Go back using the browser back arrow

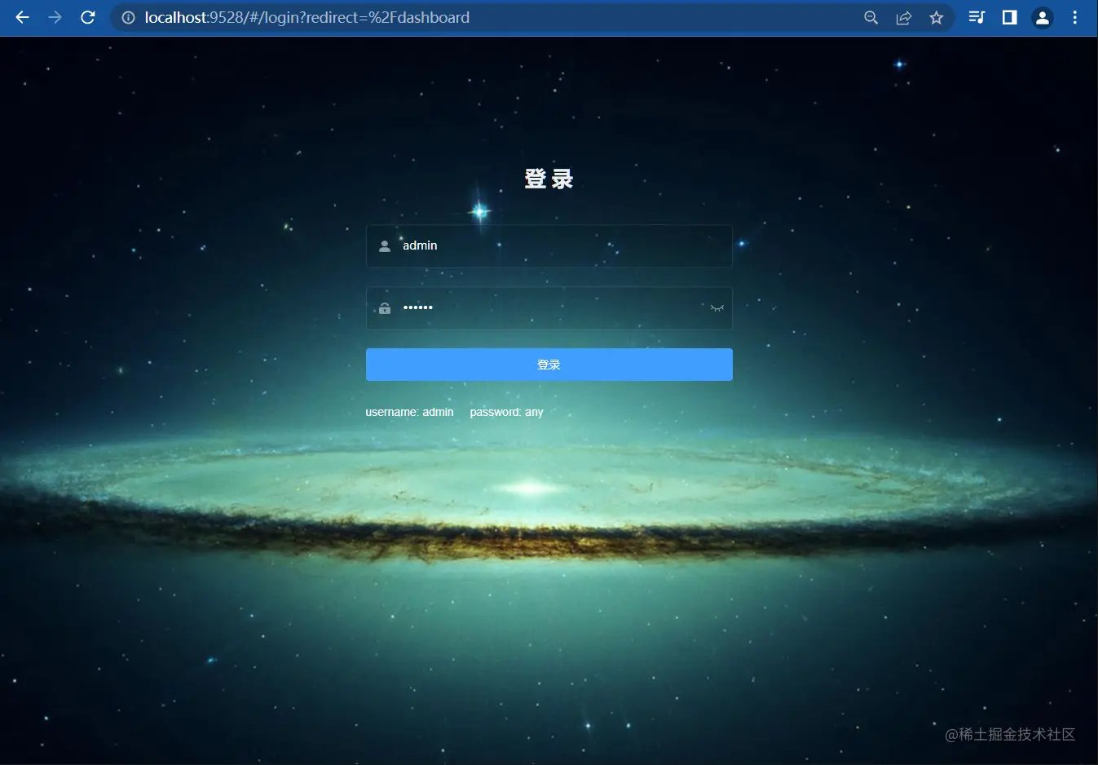(22, 17)
